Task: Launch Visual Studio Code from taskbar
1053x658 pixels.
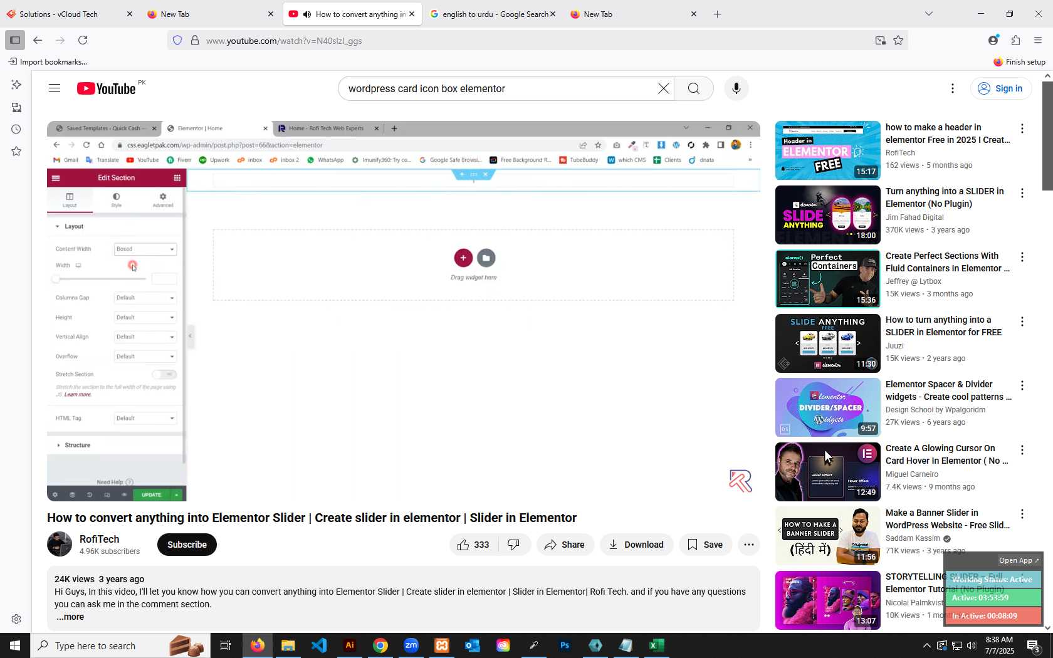Action: [x=319, y=645]
